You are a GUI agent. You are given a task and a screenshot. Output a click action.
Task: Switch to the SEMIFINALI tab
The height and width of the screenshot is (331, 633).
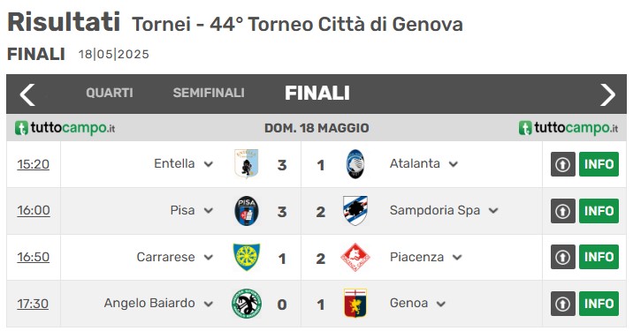tap(209, 93)
